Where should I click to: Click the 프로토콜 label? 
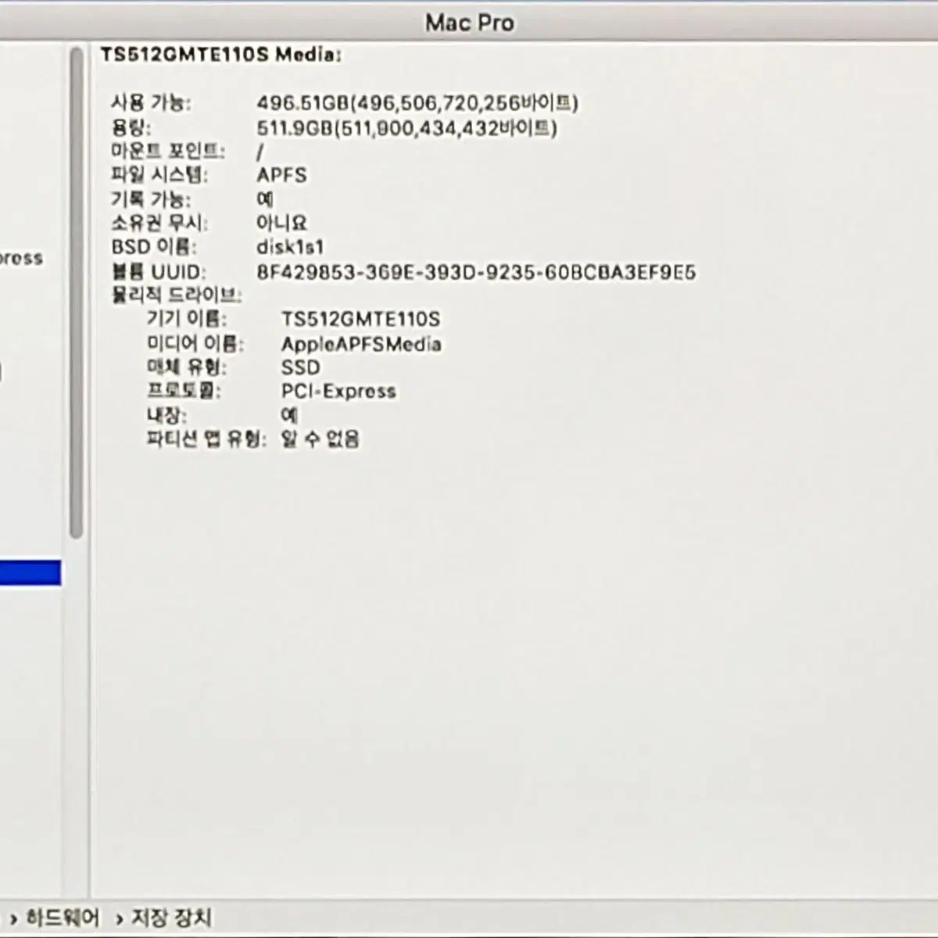pos(184,391)
